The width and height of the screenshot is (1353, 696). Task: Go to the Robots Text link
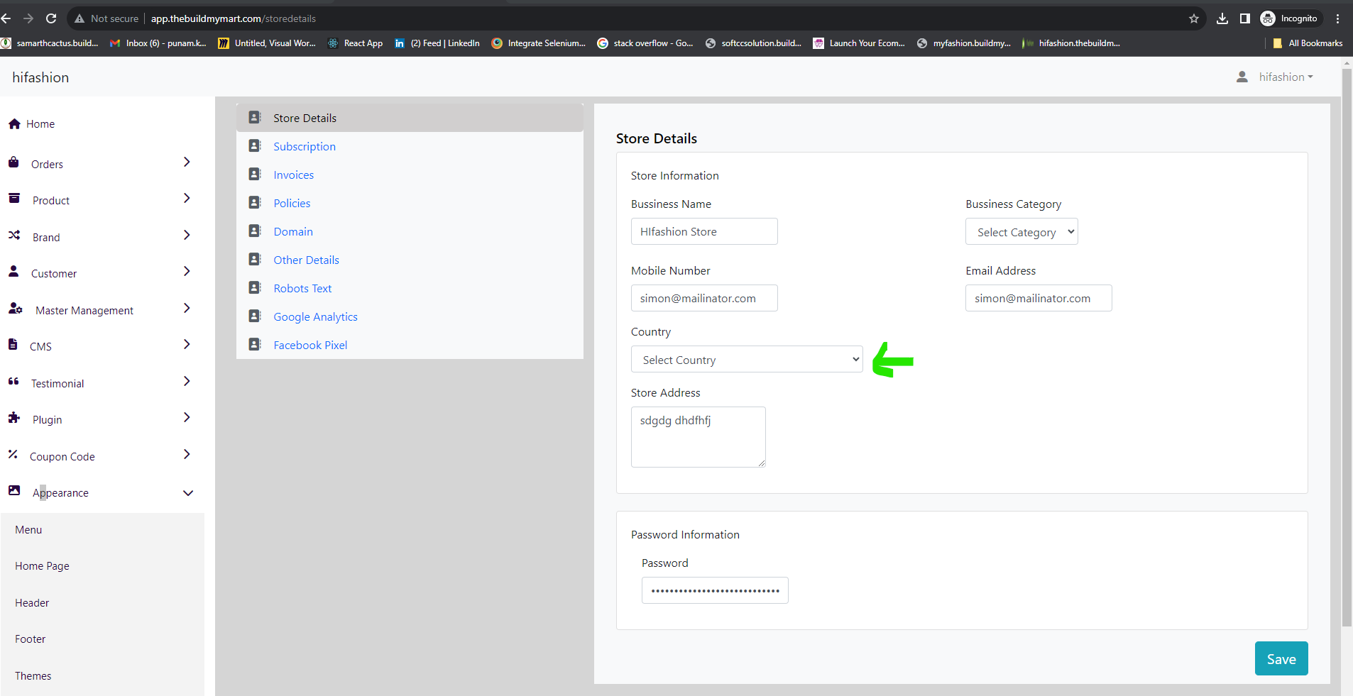pyautogui.click(x=302, y=288)
